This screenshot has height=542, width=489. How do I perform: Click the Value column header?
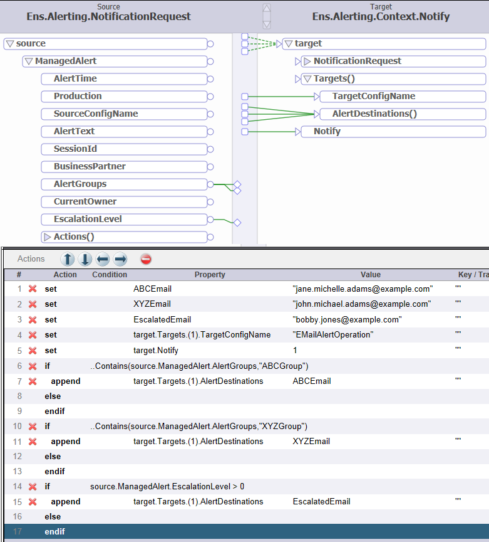click(370, 275)
